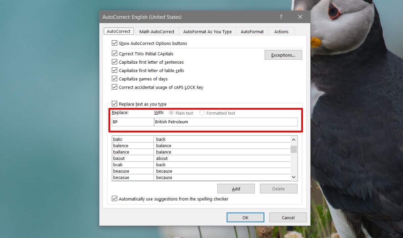The image size is (403, 238).
Task: Toggle Capitalize first letter of sentences
Action: [115, 62]
